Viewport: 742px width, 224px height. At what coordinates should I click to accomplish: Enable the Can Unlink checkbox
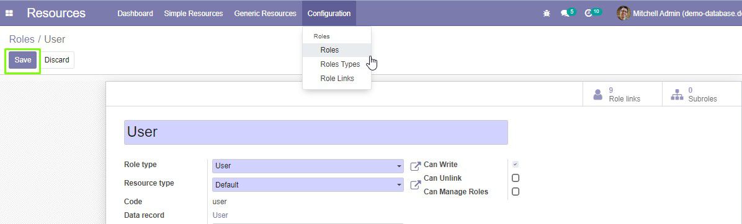516,178
